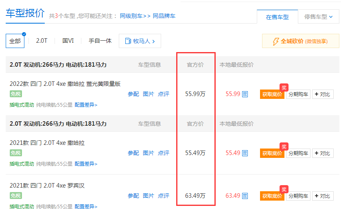341x212 pixels.
Task: Click the red 63.49 local price
Action: (x=233, y=196)
